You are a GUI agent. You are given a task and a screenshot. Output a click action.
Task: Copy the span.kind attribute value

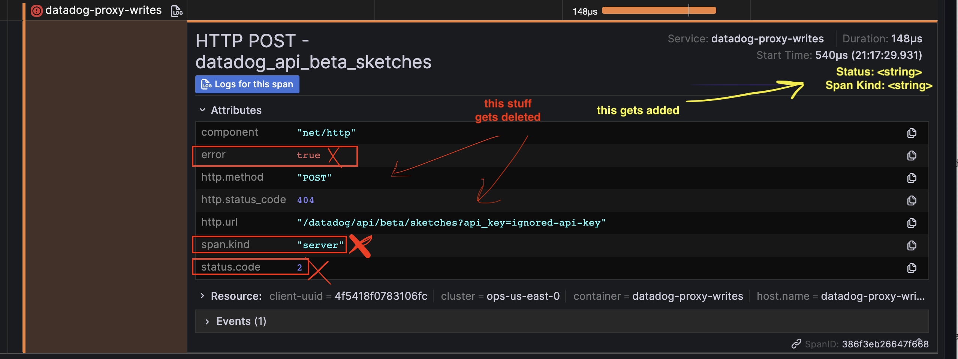point(912,245)
